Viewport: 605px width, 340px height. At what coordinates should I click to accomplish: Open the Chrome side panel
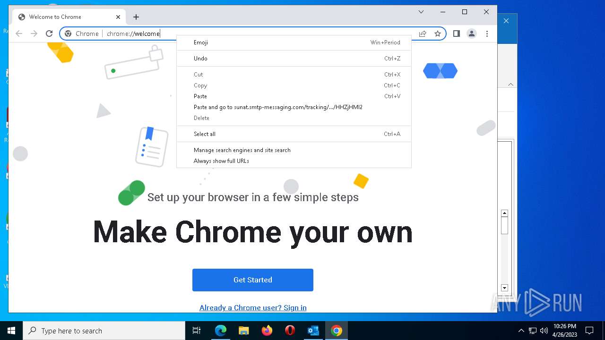[x=457, y=34]
